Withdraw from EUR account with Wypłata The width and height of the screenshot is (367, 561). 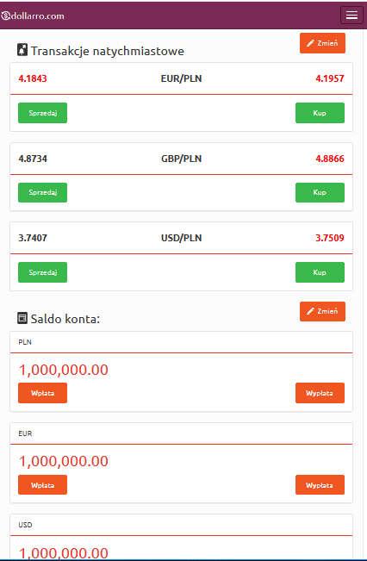tap(320, 485)
